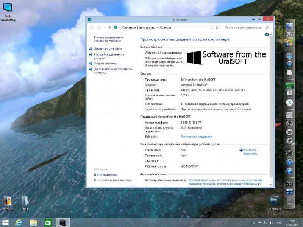Screen dimensions: 303x227
Task: Open Launchpad rocket icon in dock
Action: pos(289,140)
